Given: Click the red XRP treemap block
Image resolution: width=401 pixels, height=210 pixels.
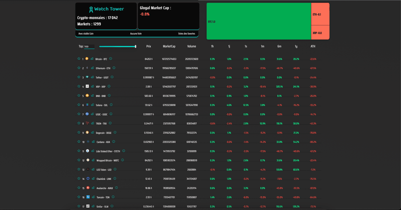Looking at the screenshot, I should tap(320, 32).
